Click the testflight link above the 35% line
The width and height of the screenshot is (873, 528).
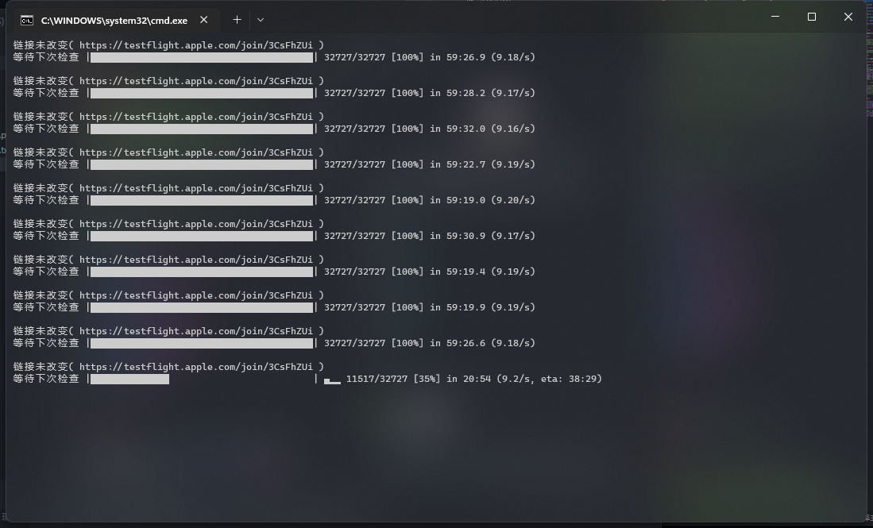click(x=196, y=367)
